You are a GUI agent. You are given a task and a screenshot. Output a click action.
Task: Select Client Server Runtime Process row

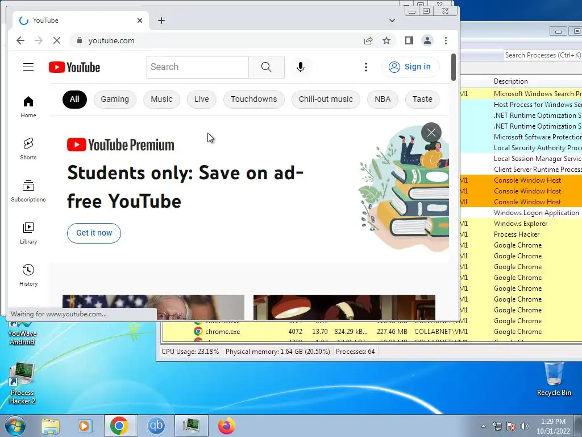[x=521, y=169]
